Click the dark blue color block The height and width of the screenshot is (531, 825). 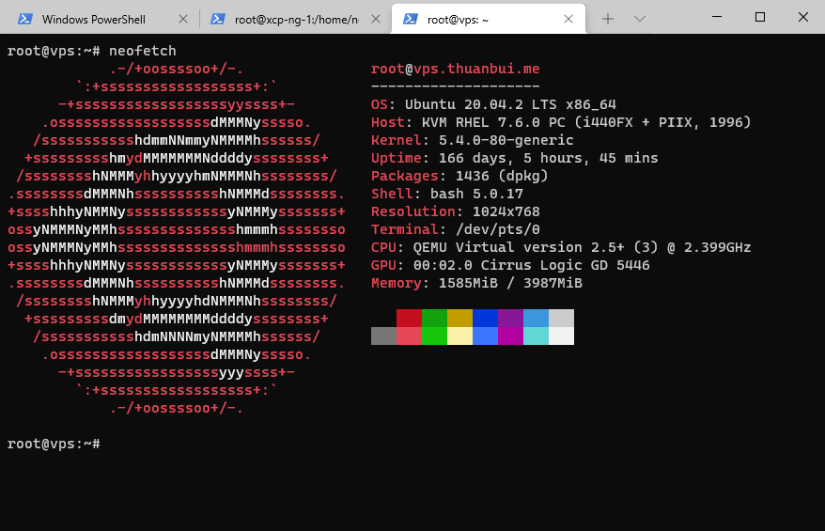coord(485,319)
